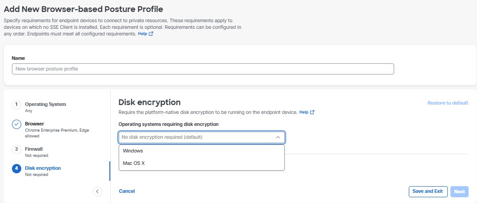Screen dimensions: 477x203
Task: Click external link icon beside Disk encryption Help
Action: [312, 112]
